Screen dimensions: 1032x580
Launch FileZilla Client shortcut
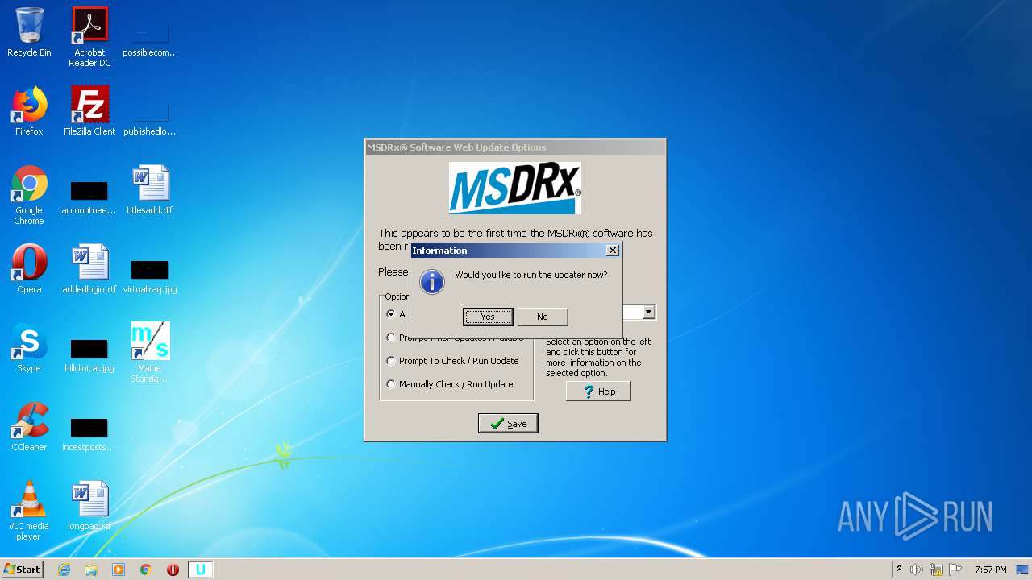[89, 111]
